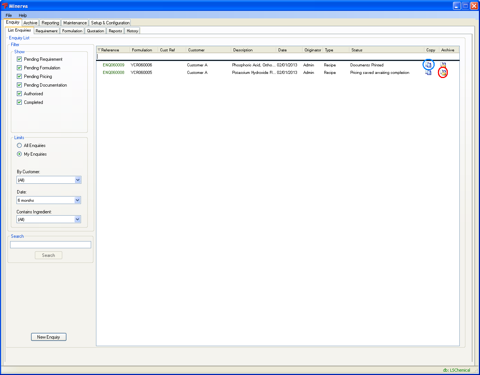The height and width of the screenshot is (375, 480).
Task: Select the Enquiry main tab
Action: coord(13,22)
